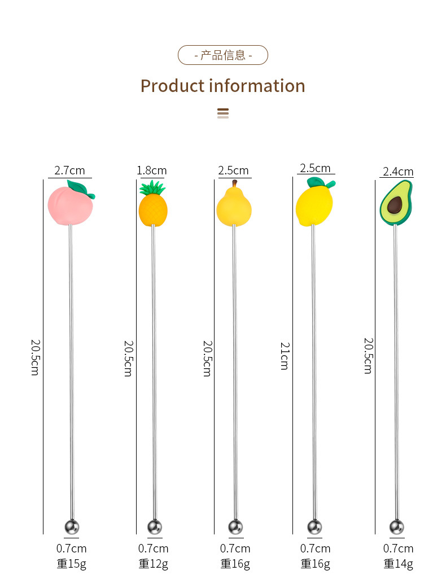Click the pink peach stirrer topper
The image size is (446, 588).
pos(69,205)
